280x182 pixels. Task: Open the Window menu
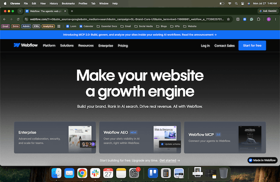[104, 3]
